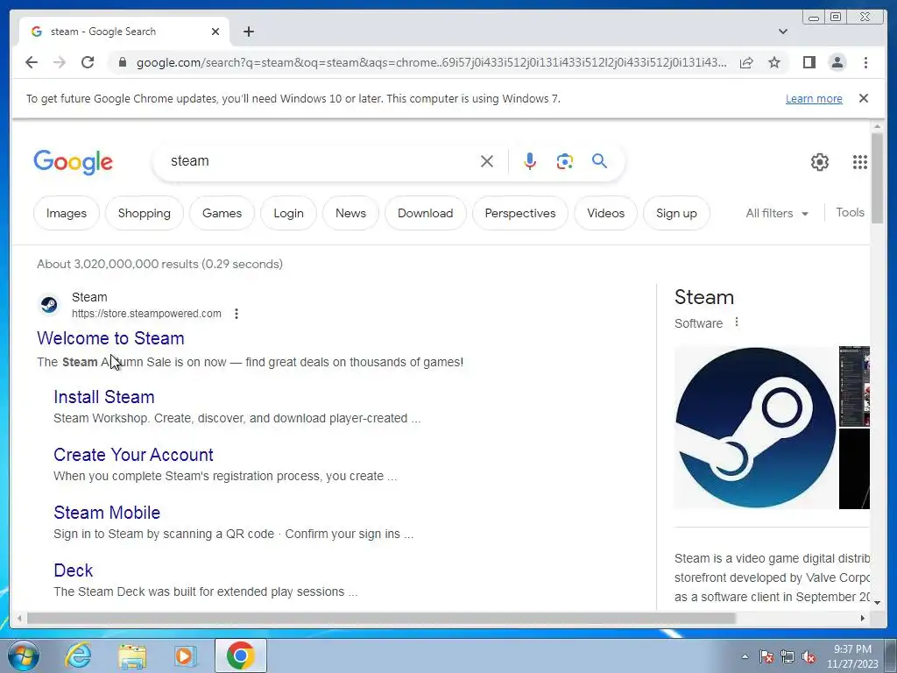Open the Google apps grid

[x=859, y=162]
